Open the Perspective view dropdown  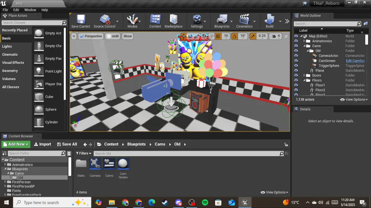coord(91,36)
